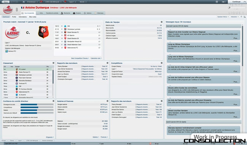Click the LOSC club crest in header

8,10
